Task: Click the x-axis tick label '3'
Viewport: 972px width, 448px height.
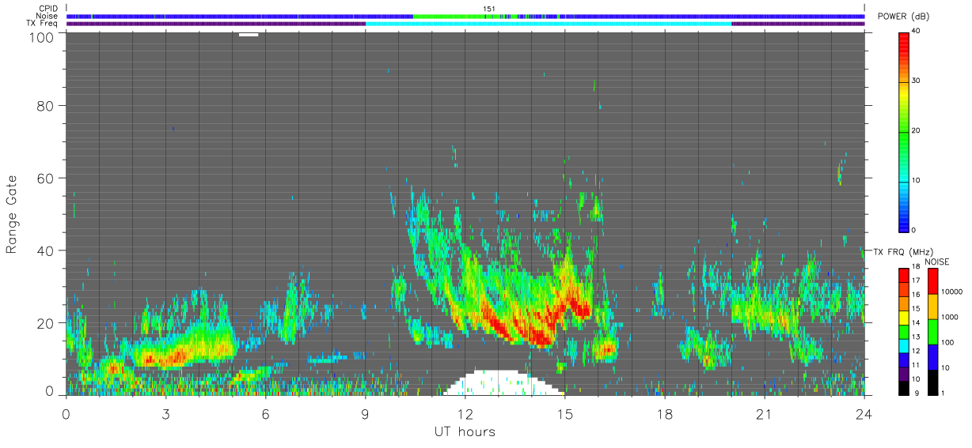Action: tap(165, 414)
